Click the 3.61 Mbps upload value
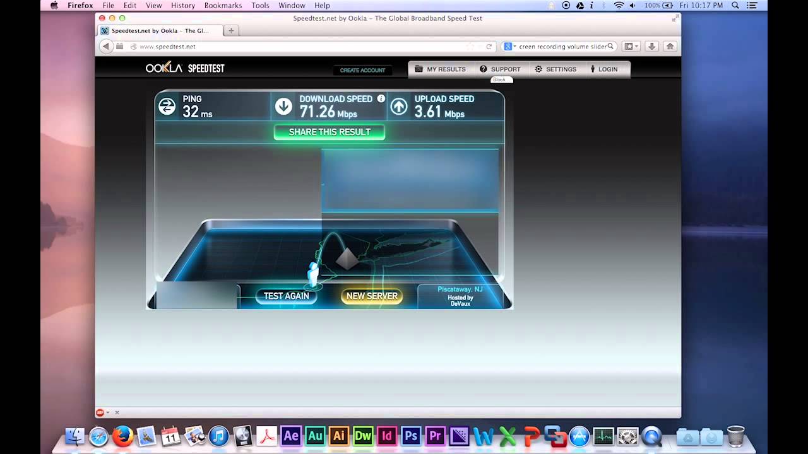This screenshot has height=454, width=808. tap(439, 112)
